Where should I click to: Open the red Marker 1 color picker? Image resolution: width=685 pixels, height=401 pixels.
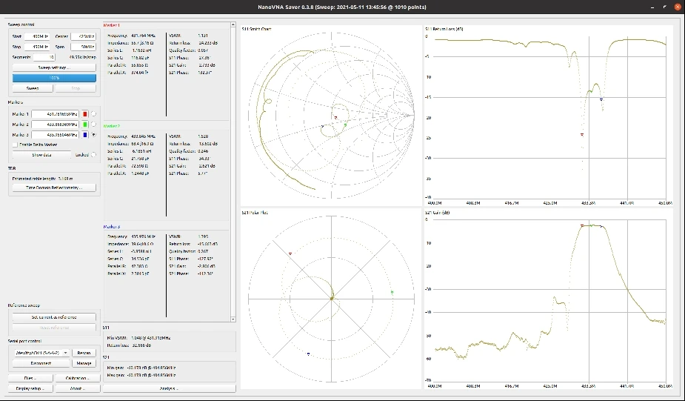[85, 114]
